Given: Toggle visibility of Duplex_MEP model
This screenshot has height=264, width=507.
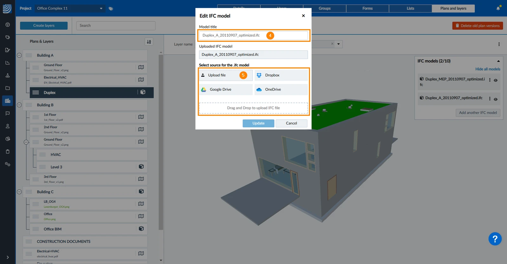Looking at the screenshot, I should (496, 80).
